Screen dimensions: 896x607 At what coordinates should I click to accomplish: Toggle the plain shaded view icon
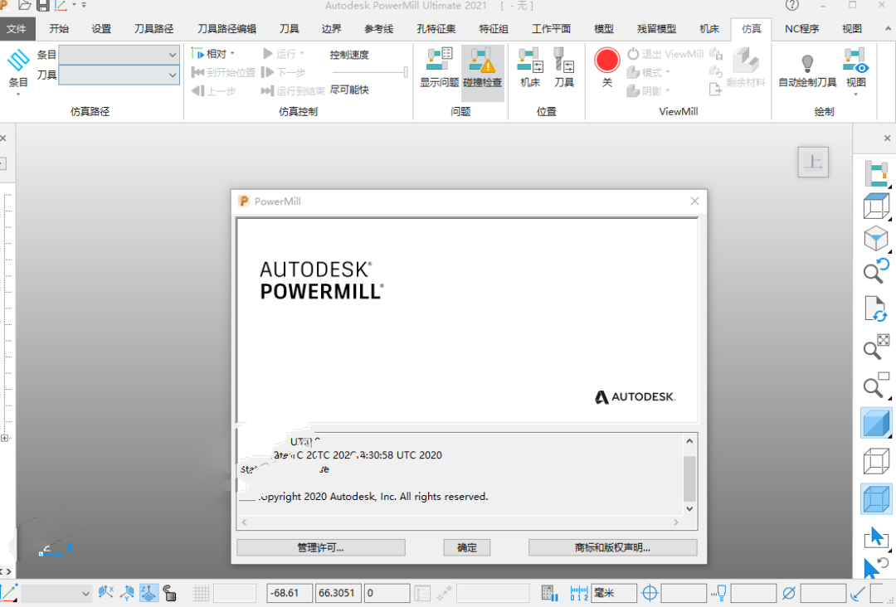click(x=876, y=423)
